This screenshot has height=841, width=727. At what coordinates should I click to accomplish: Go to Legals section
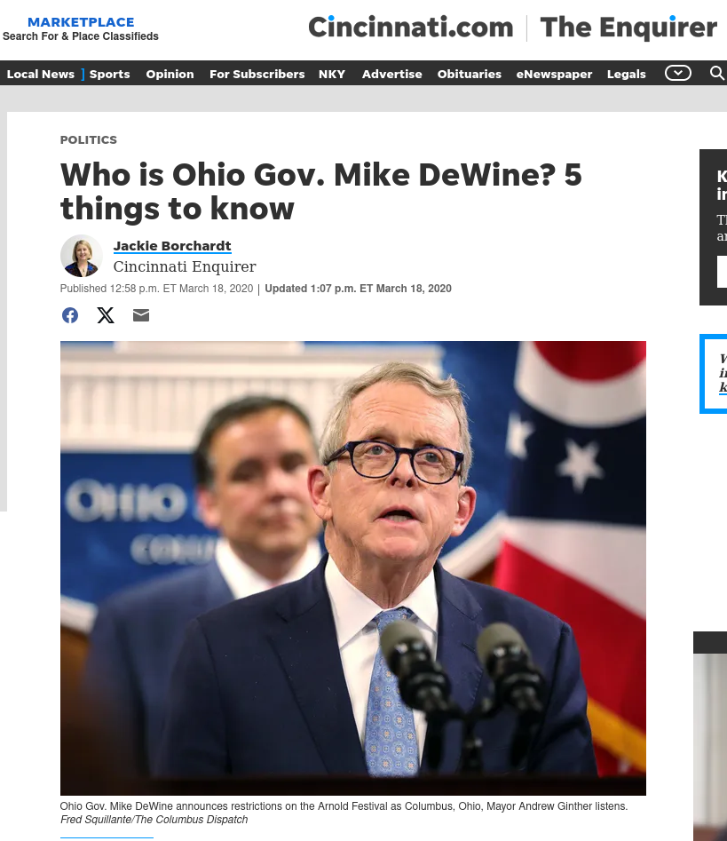(x=626, y=74)
